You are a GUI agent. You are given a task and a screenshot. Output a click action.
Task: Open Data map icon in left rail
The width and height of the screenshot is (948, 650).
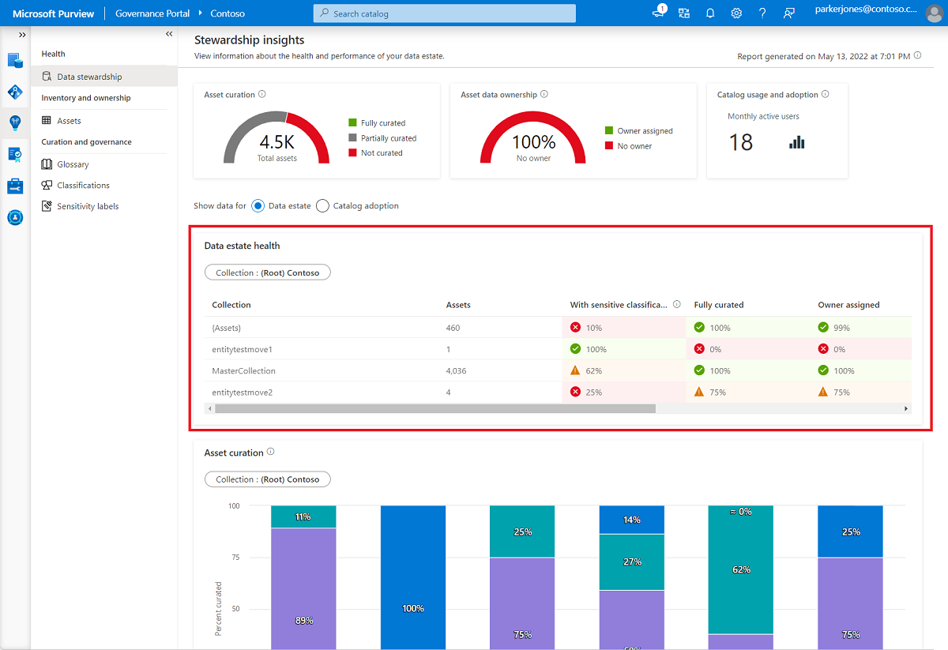point(15,92)
